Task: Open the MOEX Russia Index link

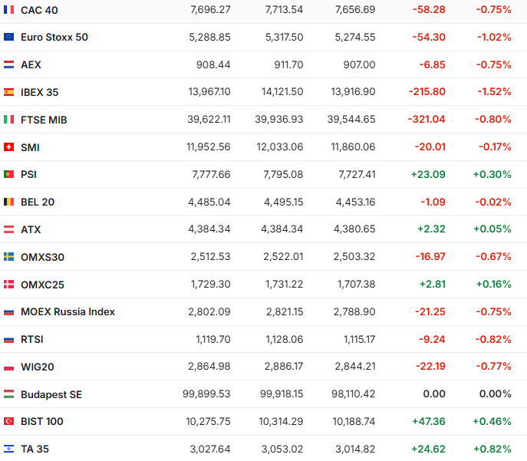Action: coord(68,311)
